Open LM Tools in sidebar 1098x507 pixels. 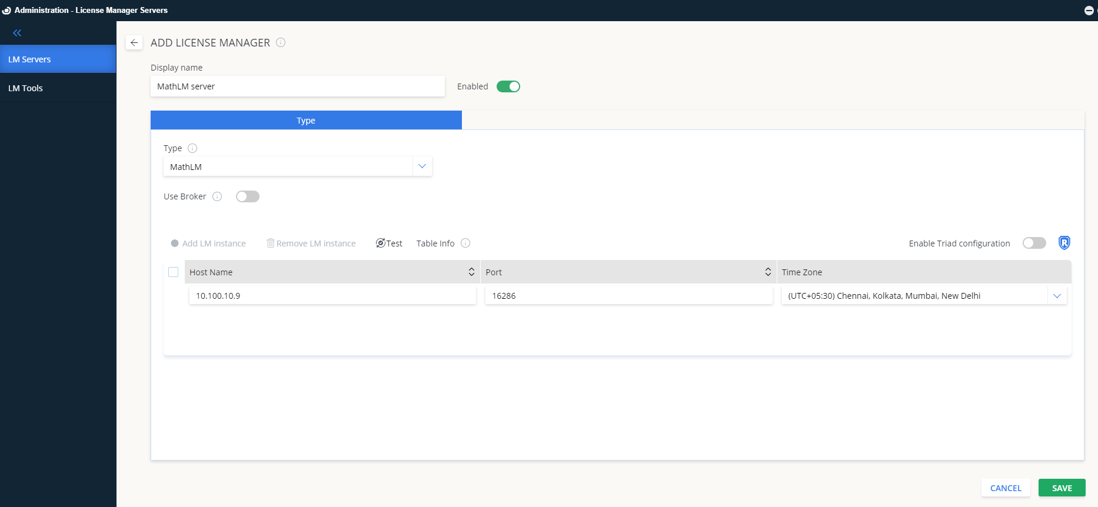tap(25, 88)
